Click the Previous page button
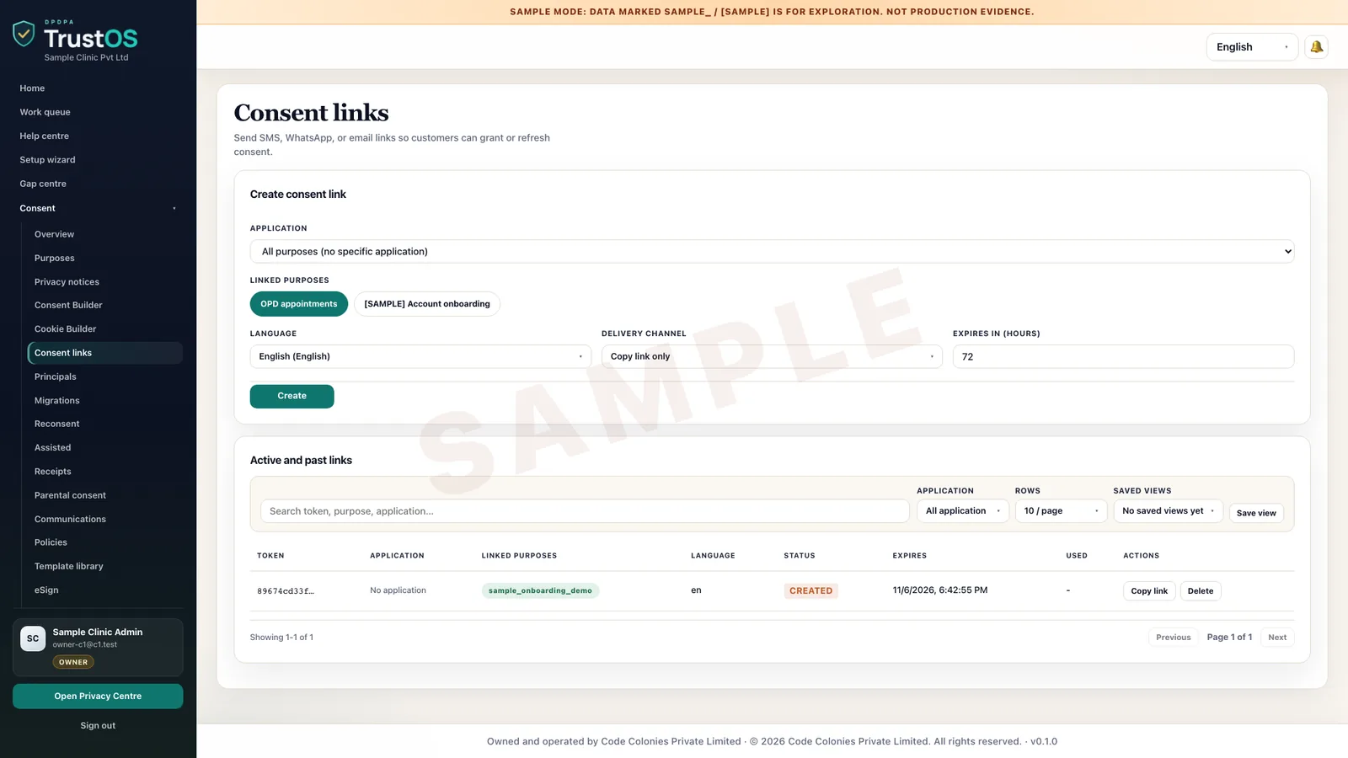Screen dimensions: 1348x758 (1174, 638)
